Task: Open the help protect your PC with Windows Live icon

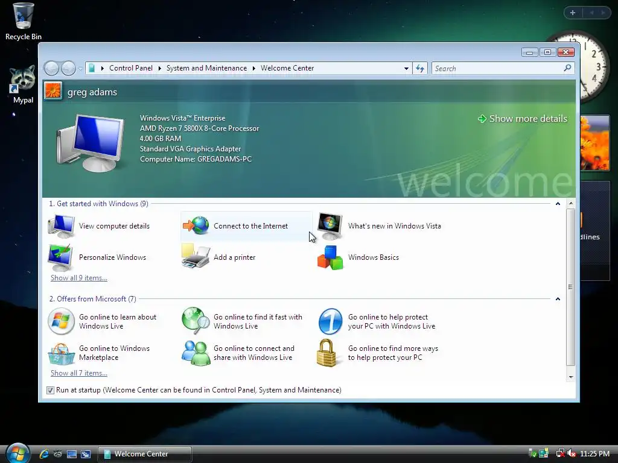Action: 330,321
